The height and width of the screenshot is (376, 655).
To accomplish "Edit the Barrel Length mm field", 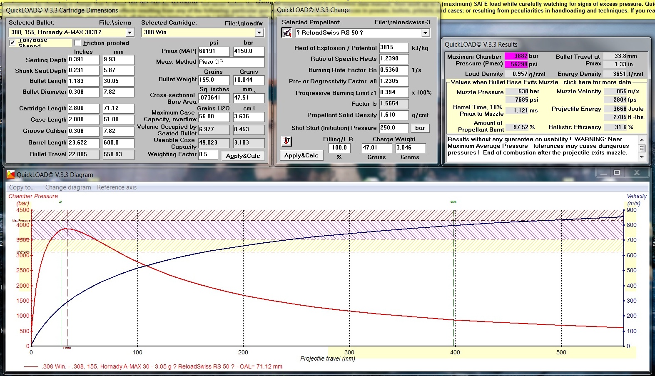I will (x=119, y=143).
